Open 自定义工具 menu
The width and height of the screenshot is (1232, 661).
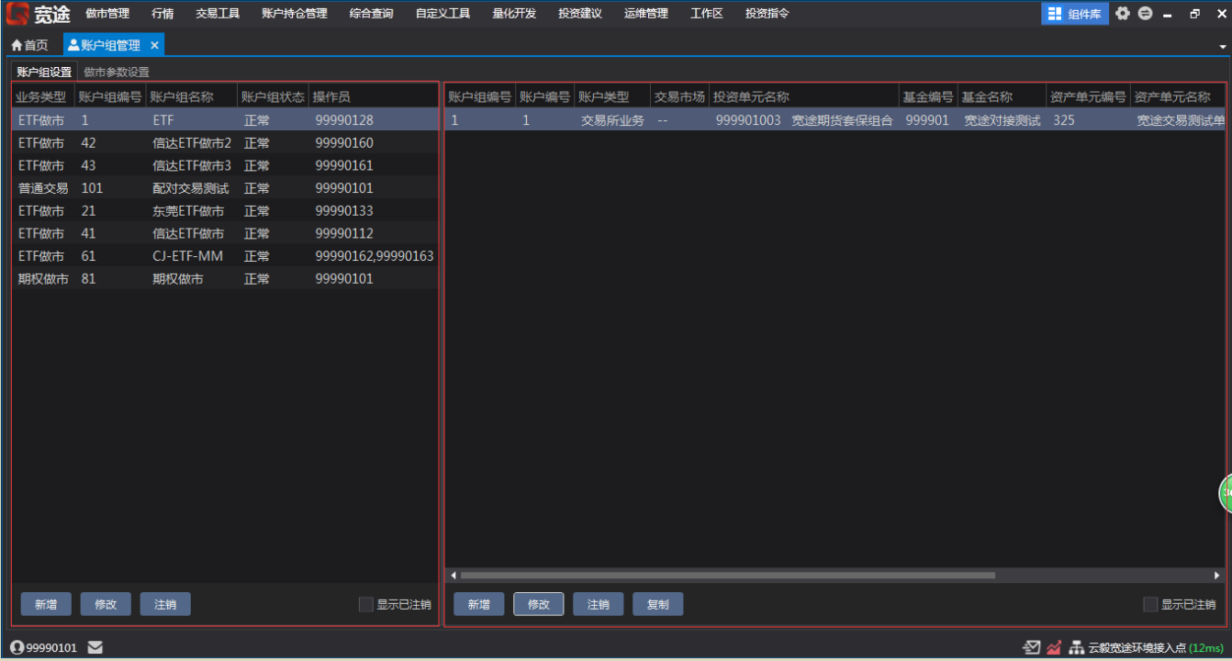click(442, 14)
